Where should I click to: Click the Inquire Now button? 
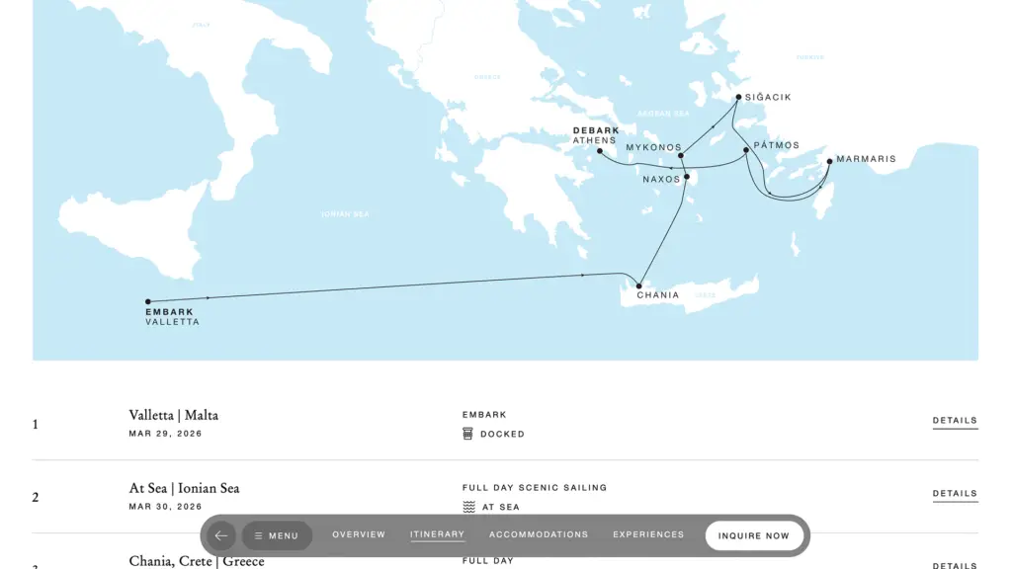pyautogui.click(x=754, y=535)
